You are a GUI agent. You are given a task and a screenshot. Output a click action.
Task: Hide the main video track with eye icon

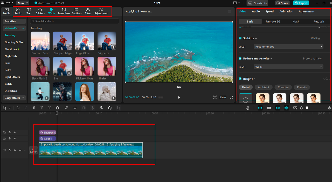(15, 150)
